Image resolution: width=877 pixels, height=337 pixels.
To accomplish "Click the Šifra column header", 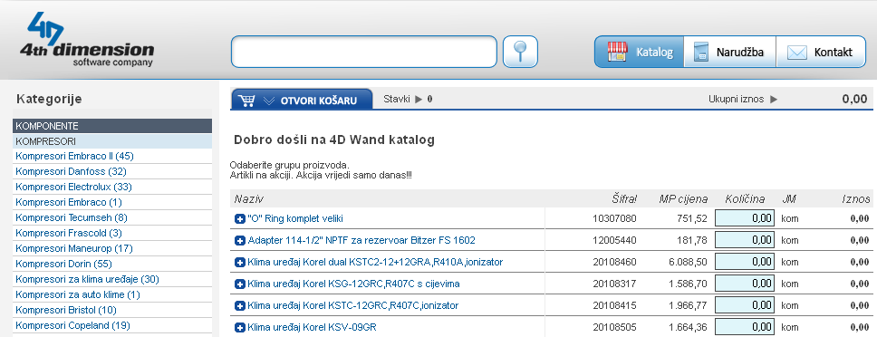I will 624,199.
